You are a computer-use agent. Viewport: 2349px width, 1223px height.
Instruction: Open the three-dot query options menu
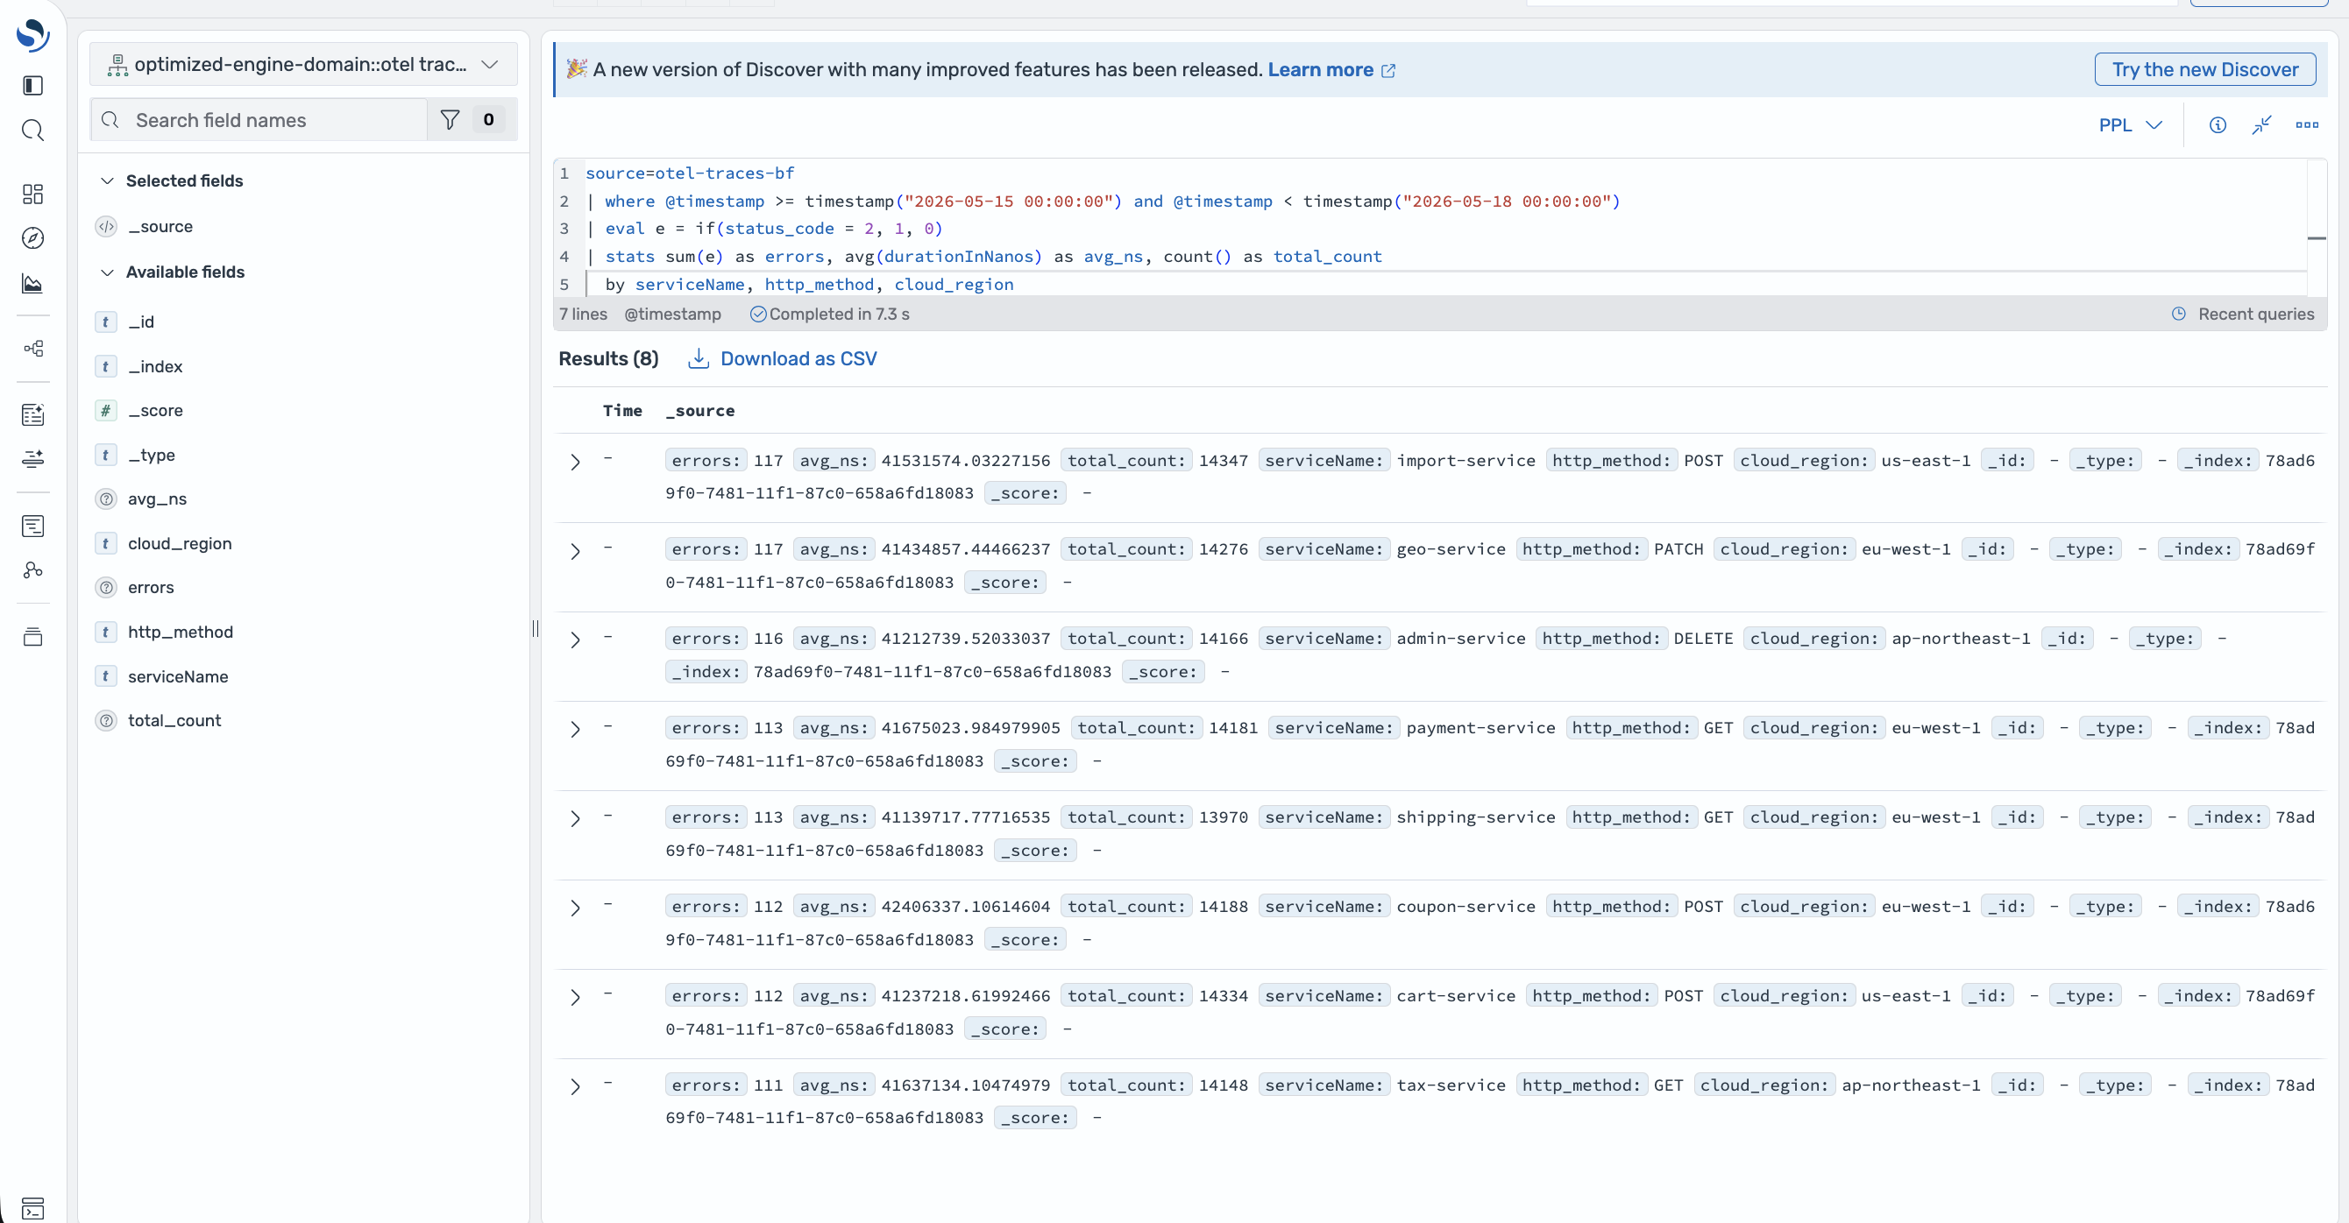[2306, 125]
